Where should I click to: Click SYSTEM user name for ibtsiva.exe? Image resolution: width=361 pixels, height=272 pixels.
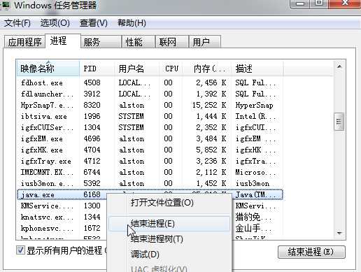point(131,116)
